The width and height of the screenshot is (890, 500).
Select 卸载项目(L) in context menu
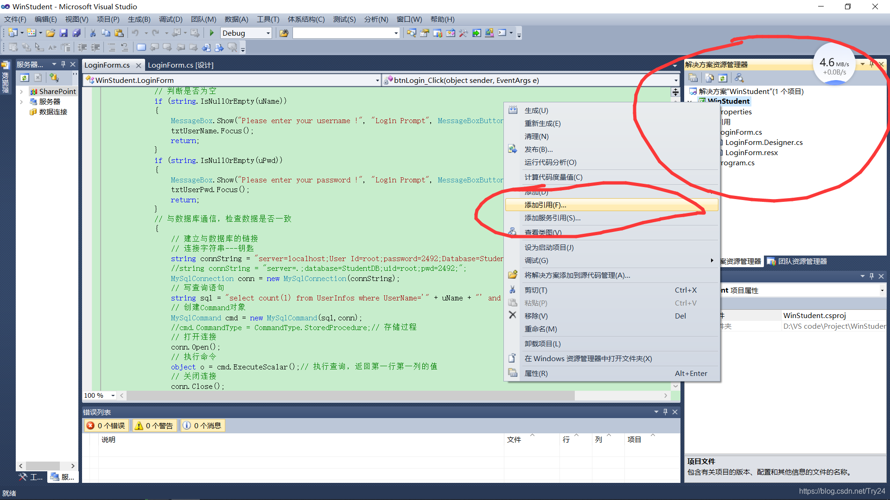pos(611,344)
